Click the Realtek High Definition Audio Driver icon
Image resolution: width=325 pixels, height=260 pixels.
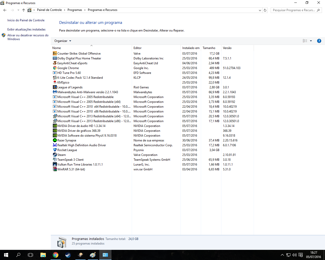pos(55,145)
